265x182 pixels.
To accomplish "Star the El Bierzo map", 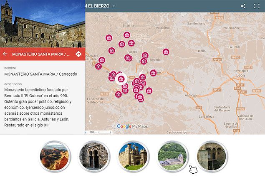I will [114, 6].
